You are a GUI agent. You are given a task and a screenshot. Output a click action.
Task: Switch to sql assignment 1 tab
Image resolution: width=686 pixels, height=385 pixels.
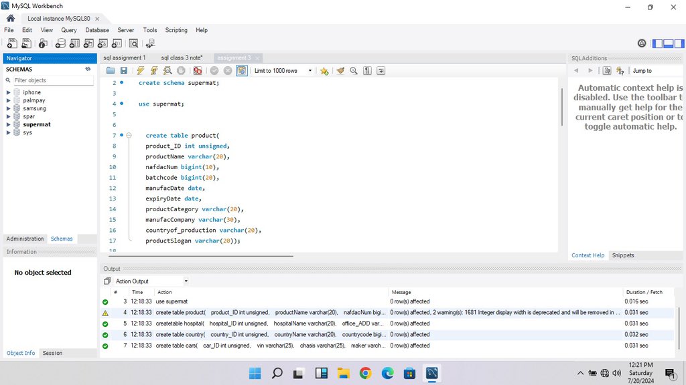pos(124,57)
